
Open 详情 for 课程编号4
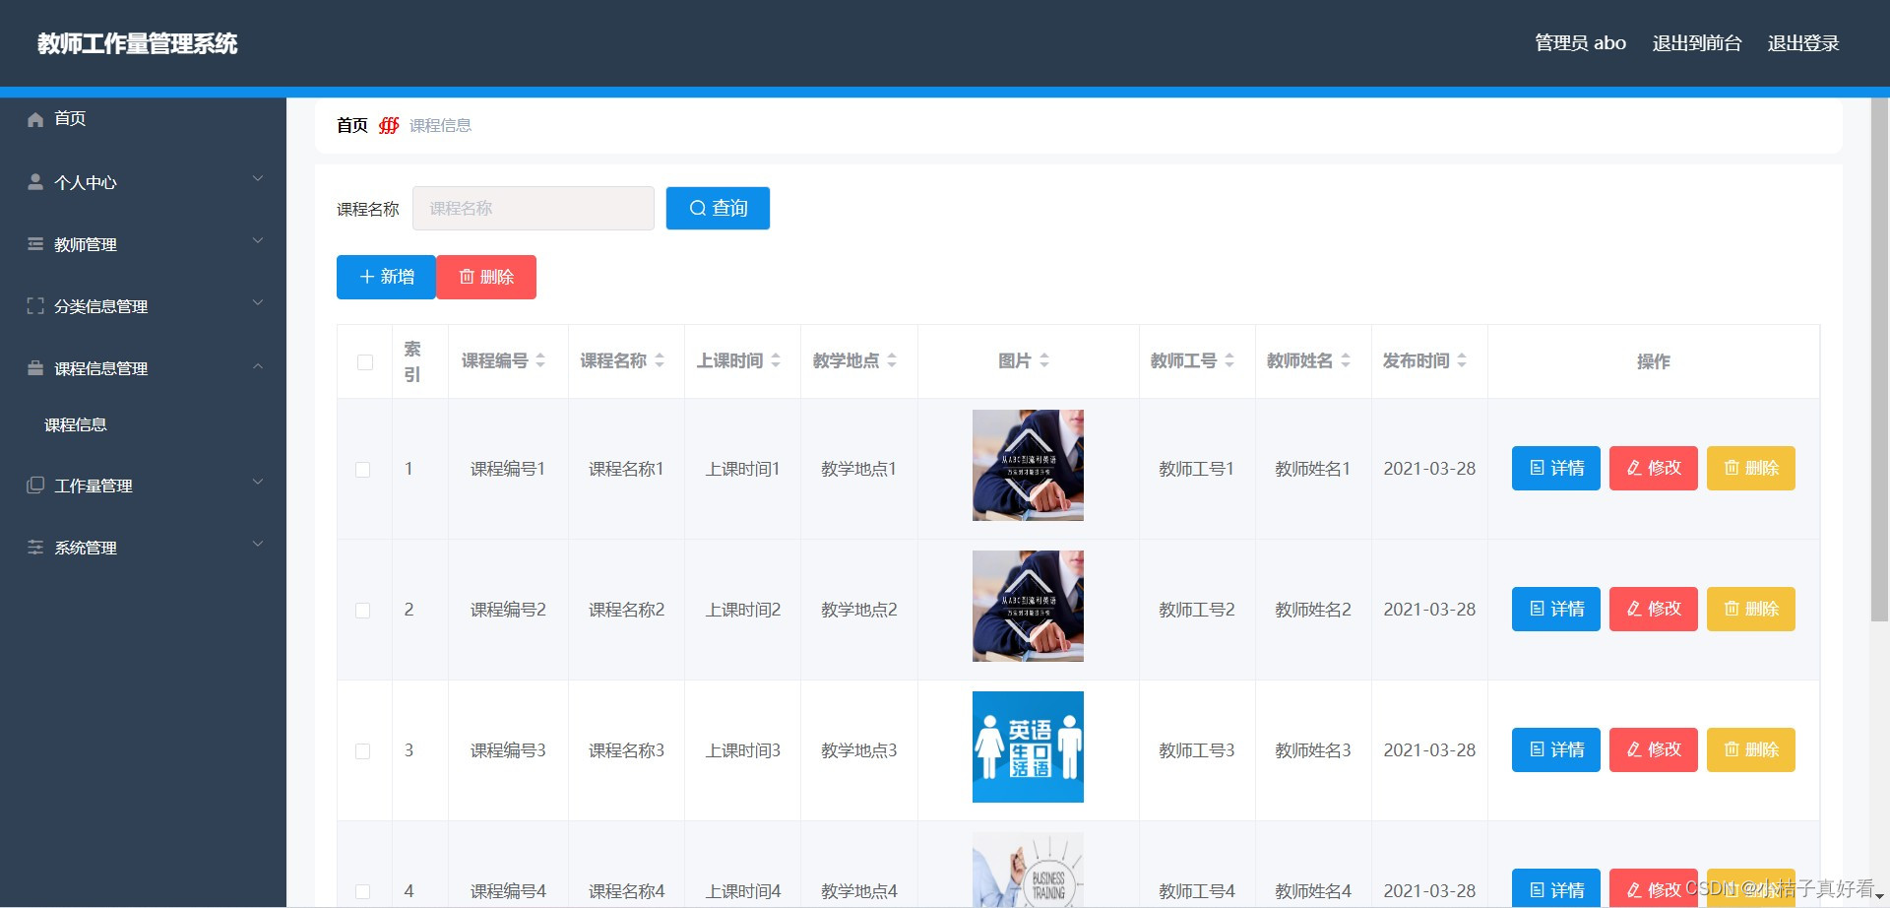[1555, 888]
